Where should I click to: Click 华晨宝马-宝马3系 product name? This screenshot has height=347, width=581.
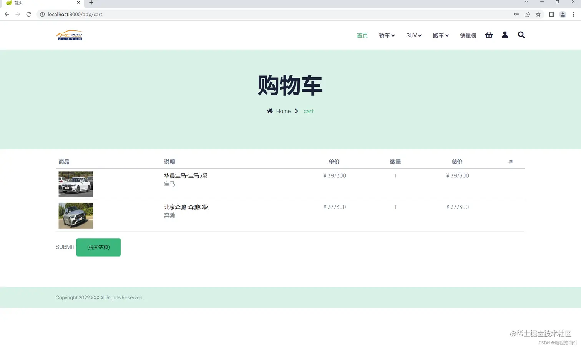(186, 175)
